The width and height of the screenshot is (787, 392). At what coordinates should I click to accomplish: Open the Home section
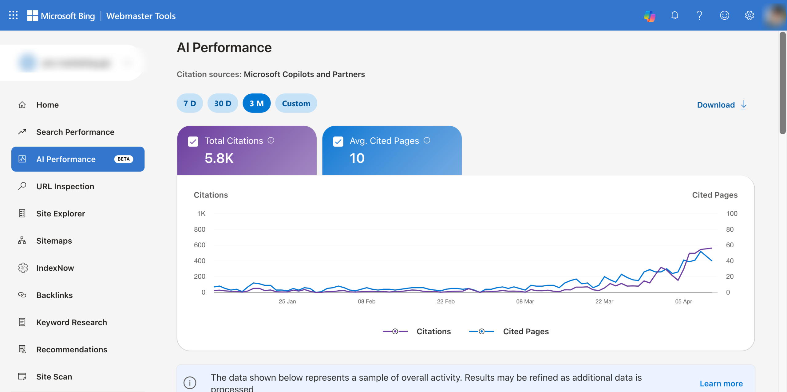pyautogui.click(x=47, y=105)
